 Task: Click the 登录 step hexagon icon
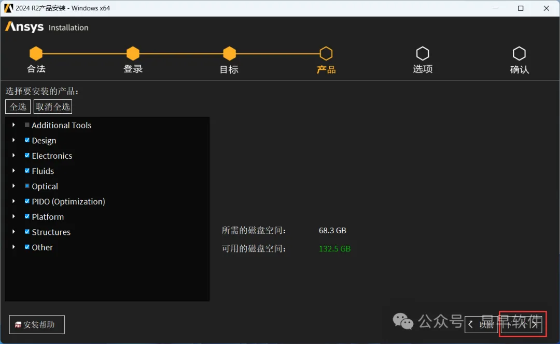133,53
